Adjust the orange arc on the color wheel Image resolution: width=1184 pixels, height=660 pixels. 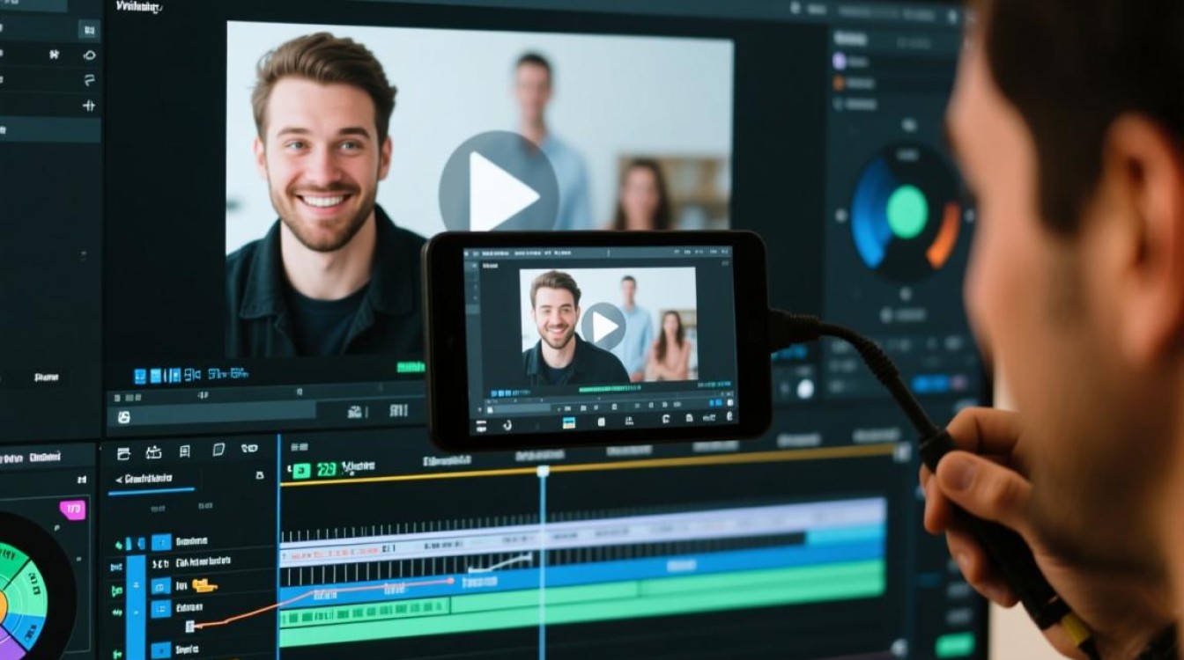pyautogui.click(x=944, y=235)
